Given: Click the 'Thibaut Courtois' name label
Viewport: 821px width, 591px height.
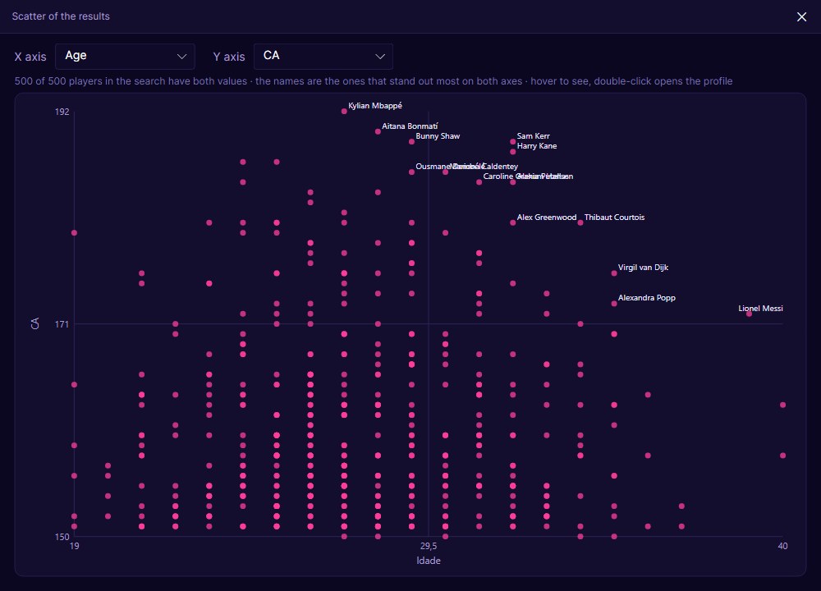Looking at the screenshot, I should [614, 218].
